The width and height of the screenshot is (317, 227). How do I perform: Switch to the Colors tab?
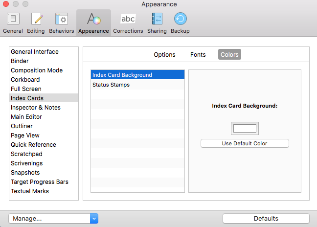[229, 54]
